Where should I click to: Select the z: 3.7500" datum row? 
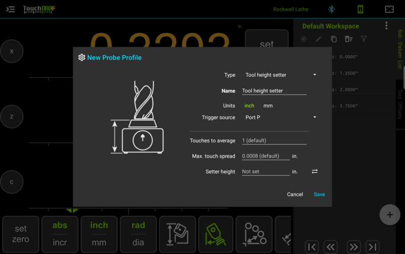(x=363, y=106)
